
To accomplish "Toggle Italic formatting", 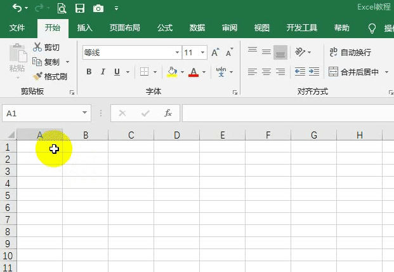I will tap(103, 72).
